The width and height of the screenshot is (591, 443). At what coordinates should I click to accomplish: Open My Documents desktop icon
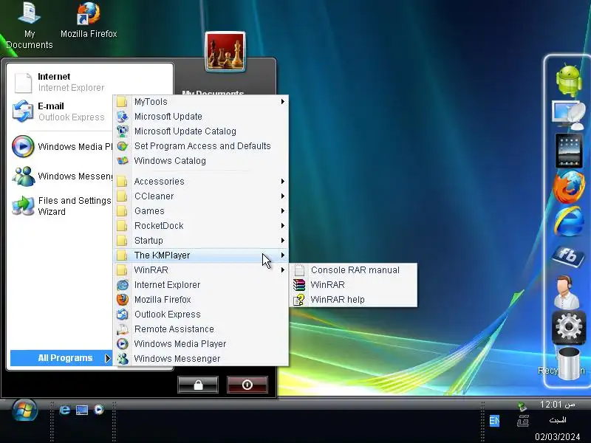(29, 26)
